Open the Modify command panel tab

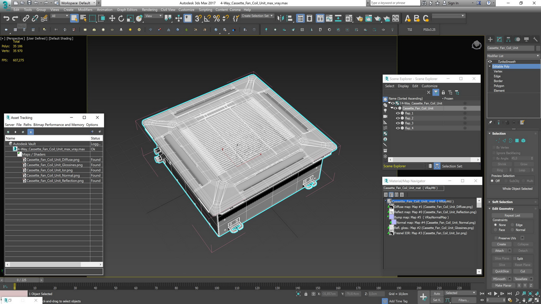coord(499,39)
